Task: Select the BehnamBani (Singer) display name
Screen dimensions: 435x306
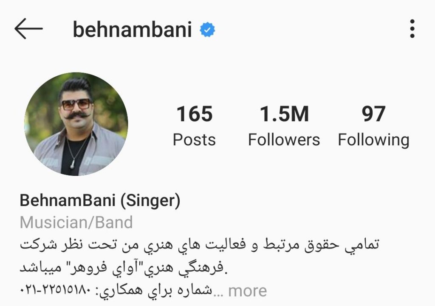Action: point(100,200)
